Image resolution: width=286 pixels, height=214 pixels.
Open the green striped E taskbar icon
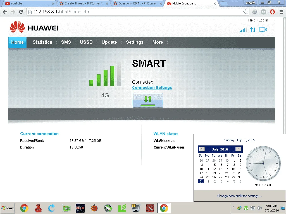[x=122, y=208]
